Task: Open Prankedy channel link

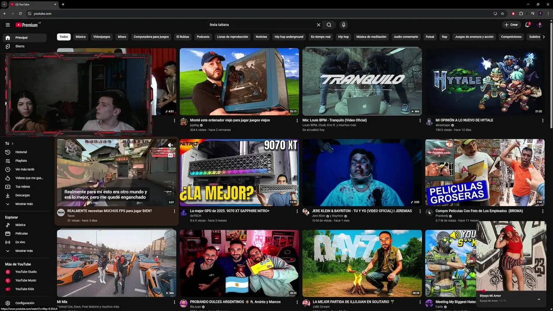Action: tap(442, 216)
